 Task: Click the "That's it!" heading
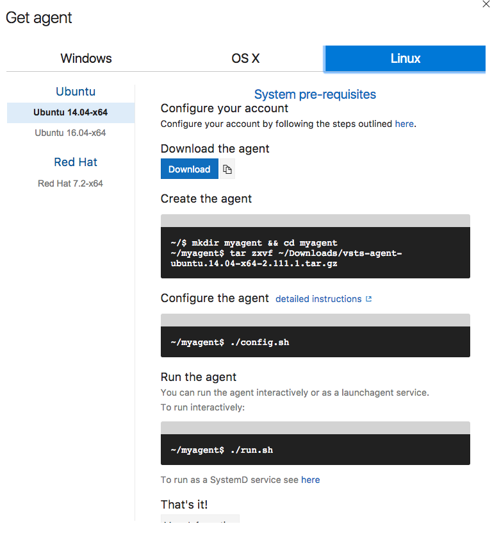coord(184,504)
